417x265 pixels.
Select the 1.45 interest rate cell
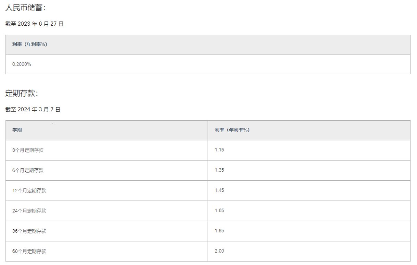pyautogui.click(x=219, y=190)
